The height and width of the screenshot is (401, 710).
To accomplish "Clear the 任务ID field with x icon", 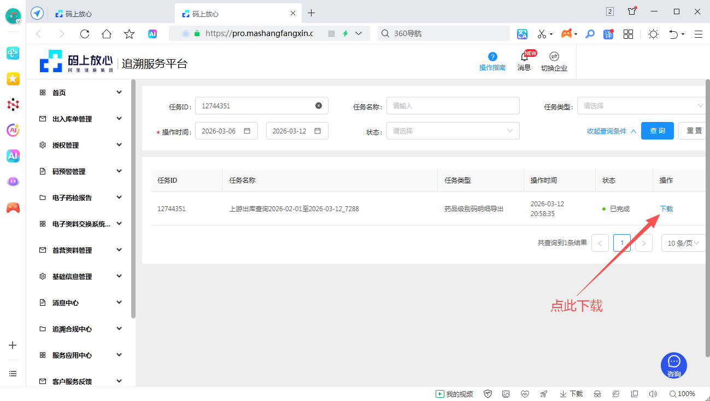I will pos(319,106).
